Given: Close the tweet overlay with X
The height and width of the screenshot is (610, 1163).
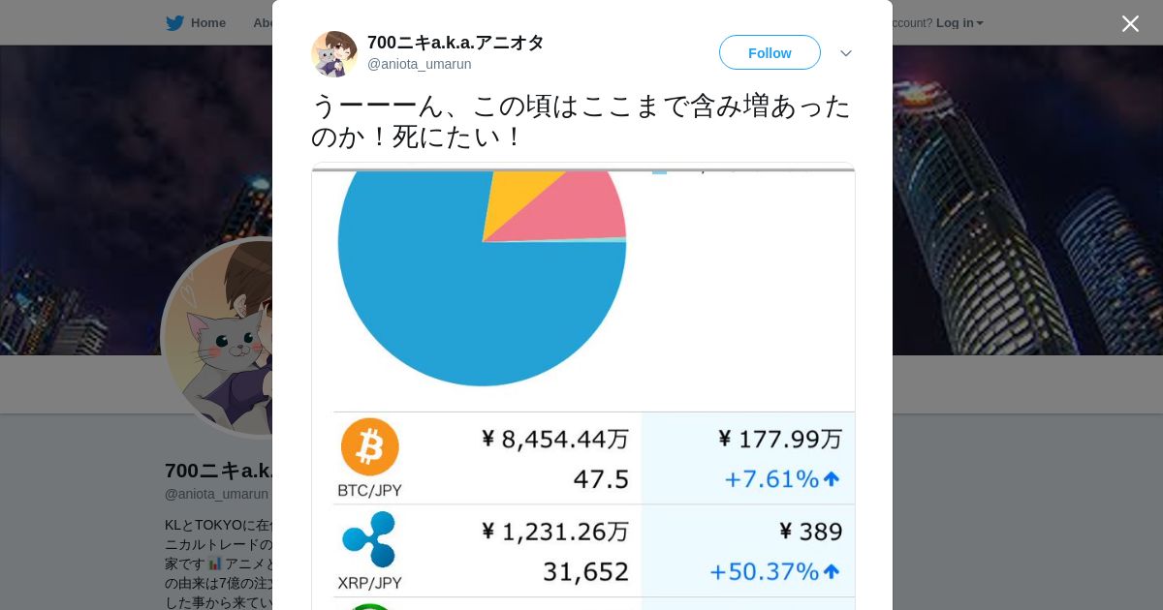Looking at the screenshot, I should 1130,23.
